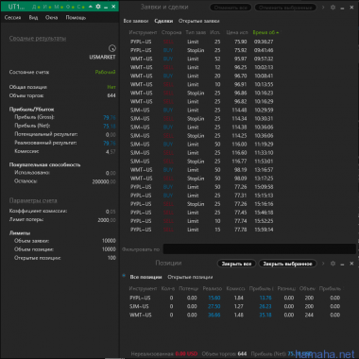Select the deal row timed 09:36:27
Screen dimensions: 359x359
(201, 42)
